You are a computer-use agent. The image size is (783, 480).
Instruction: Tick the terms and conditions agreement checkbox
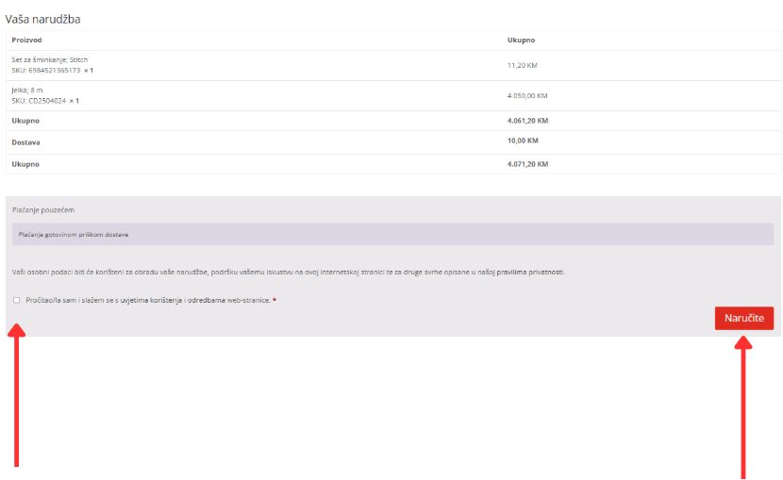point(16,300)
